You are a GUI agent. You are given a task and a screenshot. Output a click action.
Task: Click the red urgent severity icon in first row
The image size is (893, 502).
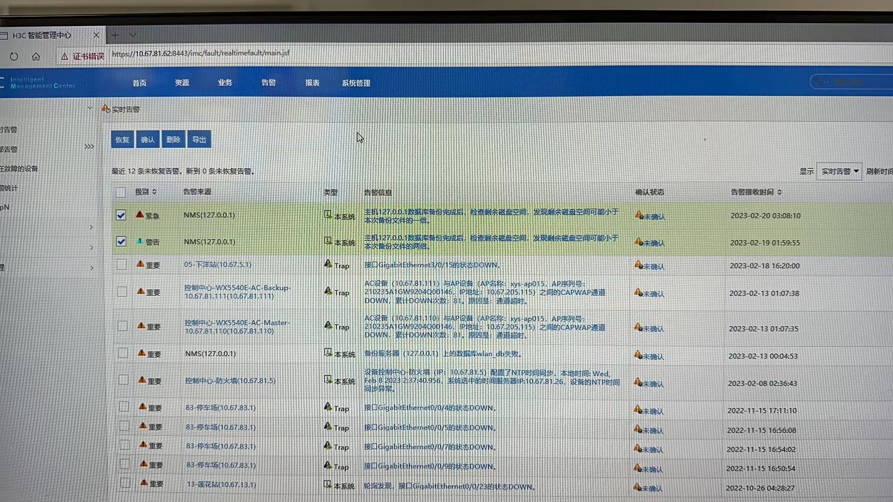140,215
